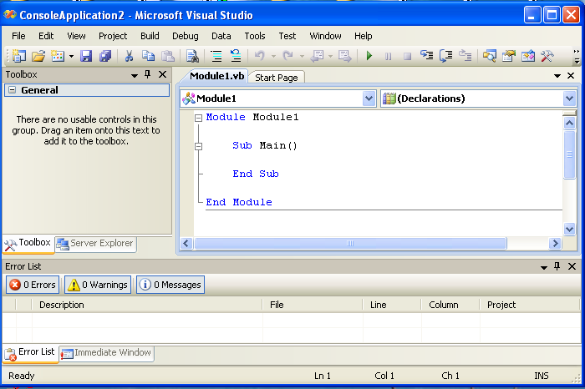Open the Properties Window toolbar icon
The height and width of the screenshot is (389, 585).
[509, 56]
